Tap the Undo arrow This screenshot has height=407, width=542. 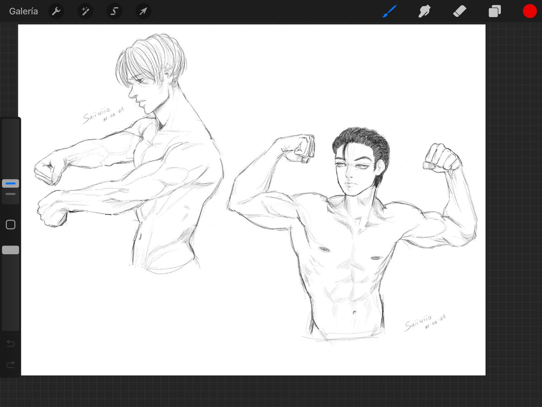click(10, 343)
